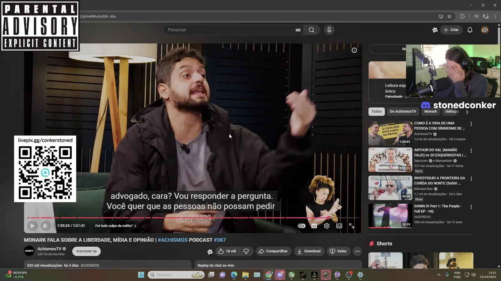Open 'DOWN IV Part 1: The Purple' video title

pyautogui.click(x=438, y=208)
